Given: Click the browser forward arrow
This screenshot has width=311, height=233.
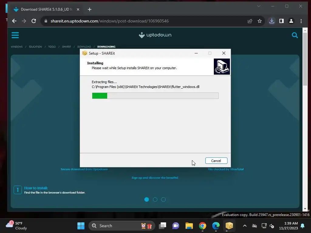Looking at the screenshot, I should pos(24,21).
